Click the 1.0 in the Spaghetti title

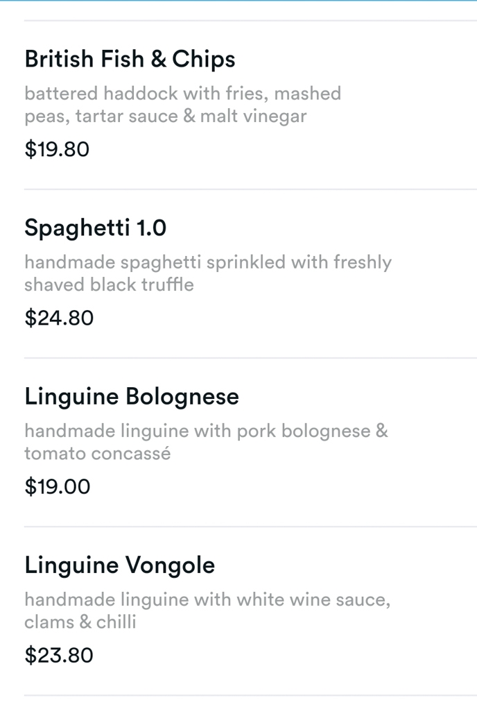(152, 228)
